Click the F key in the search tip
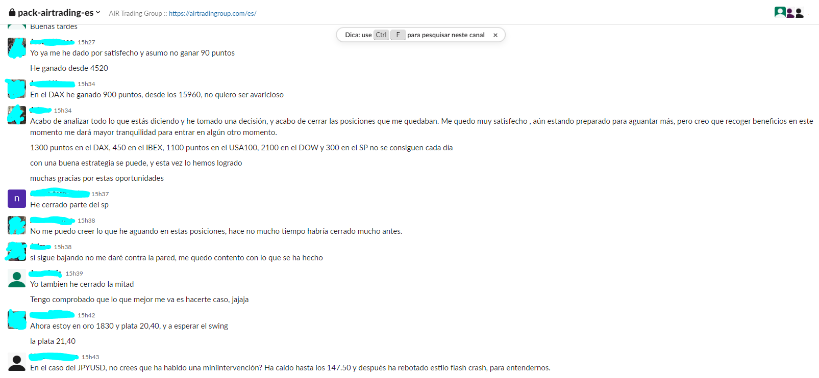 point(398,35)
